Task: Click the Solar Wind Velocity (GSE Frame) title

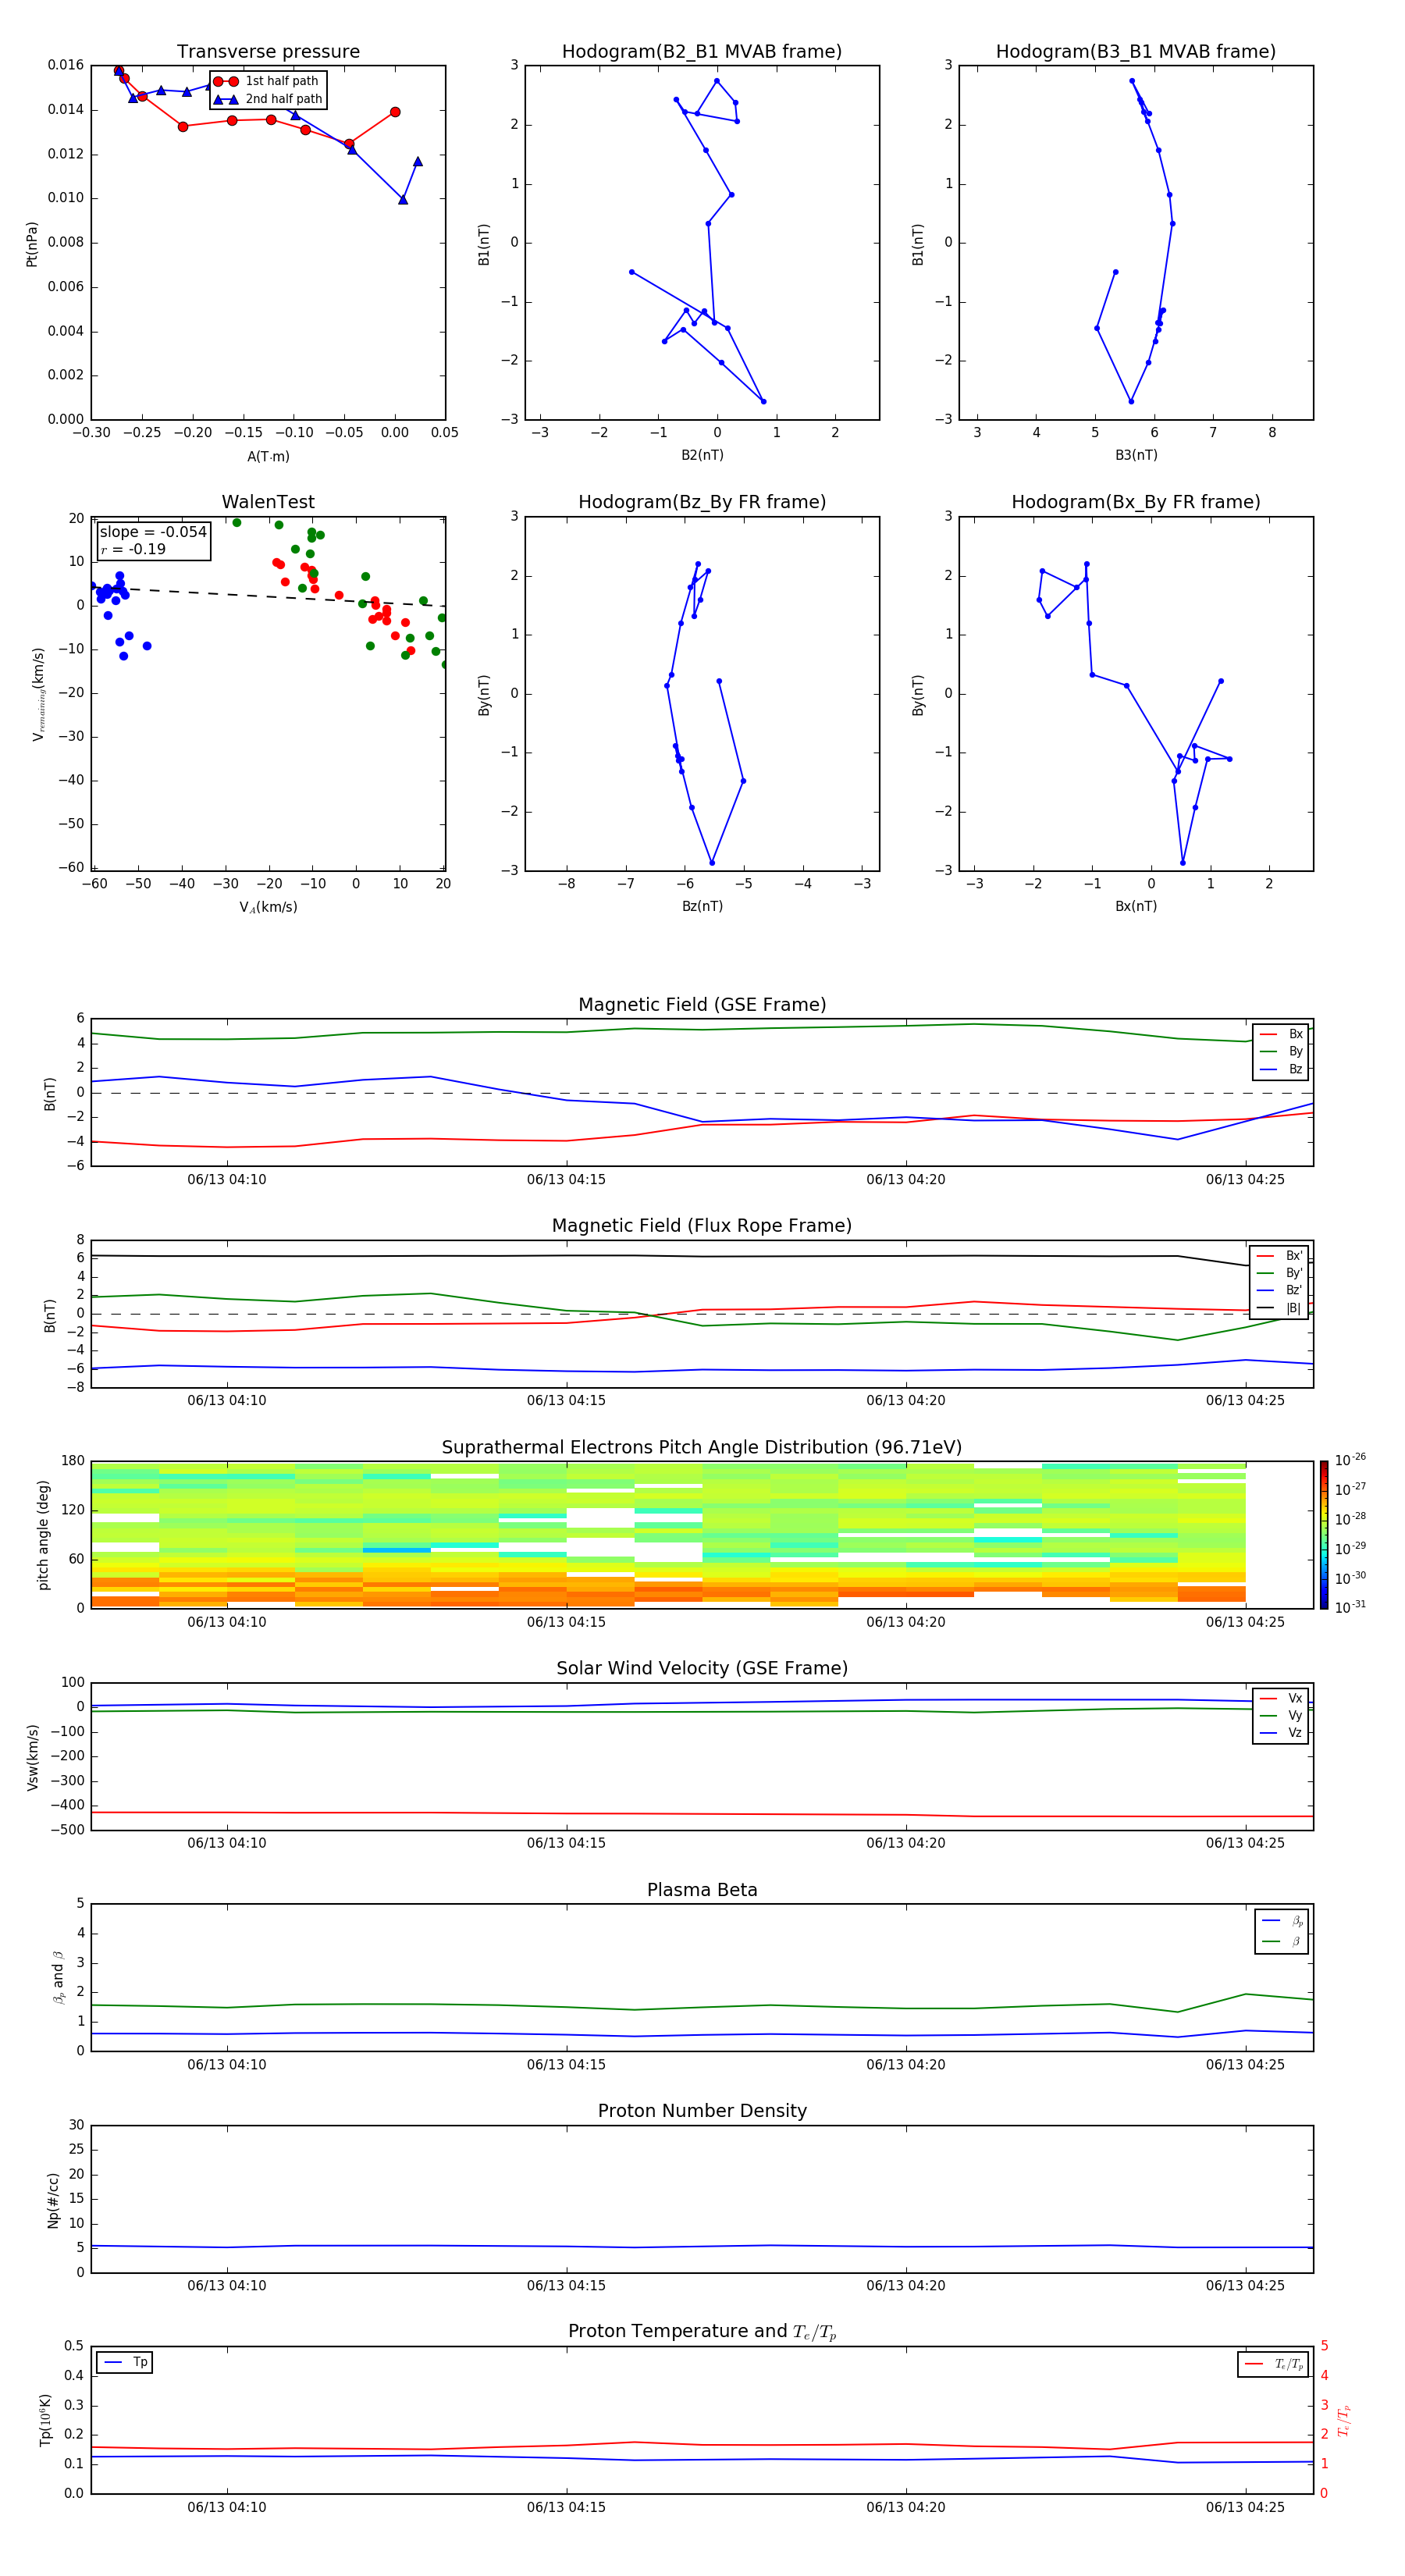Action: tap(702, 1668)
